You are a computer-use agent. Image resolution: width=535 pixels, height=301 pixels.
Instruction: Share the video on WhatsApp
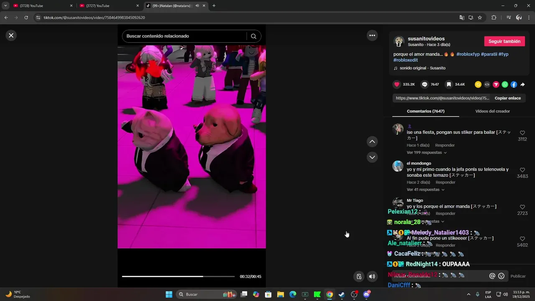[505, 84]
